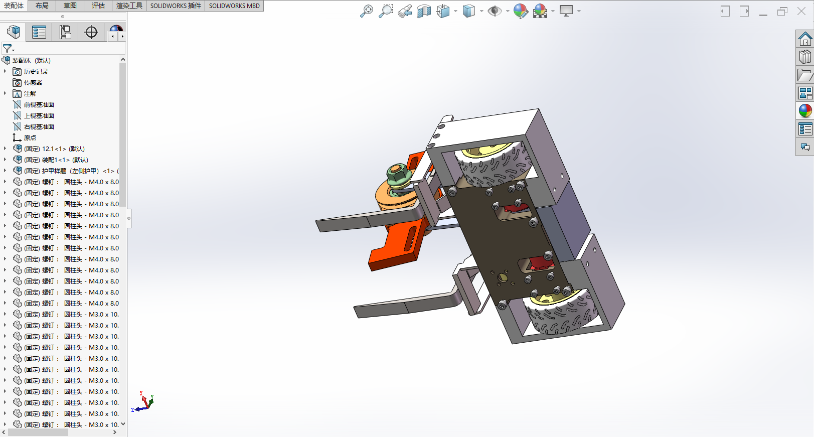
Task: Click the tile-right document window button
Action: click(x=744, y=11)
